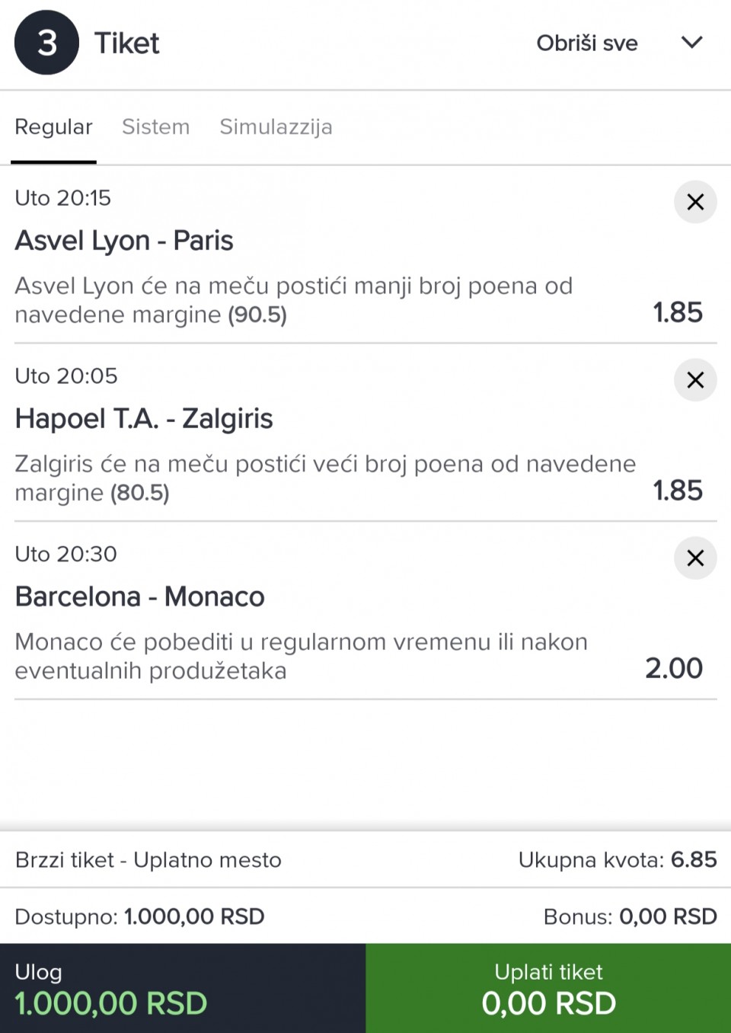Tap the Tiket header title

point(126,43)
